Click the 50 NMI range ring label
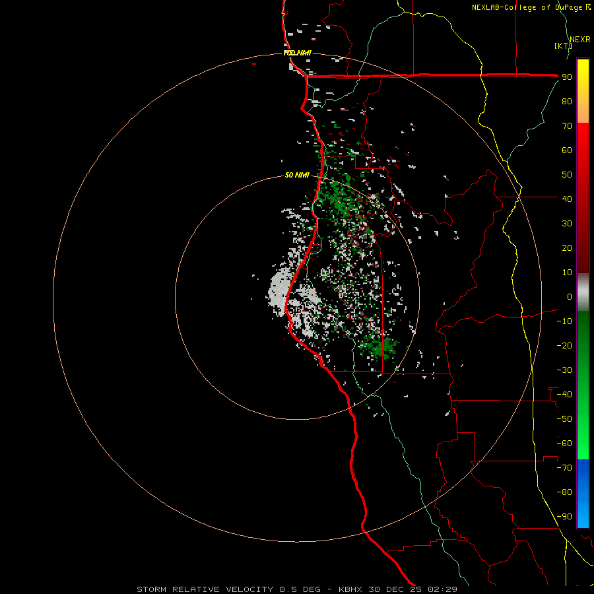594x594 pixels. coord(298,175)
